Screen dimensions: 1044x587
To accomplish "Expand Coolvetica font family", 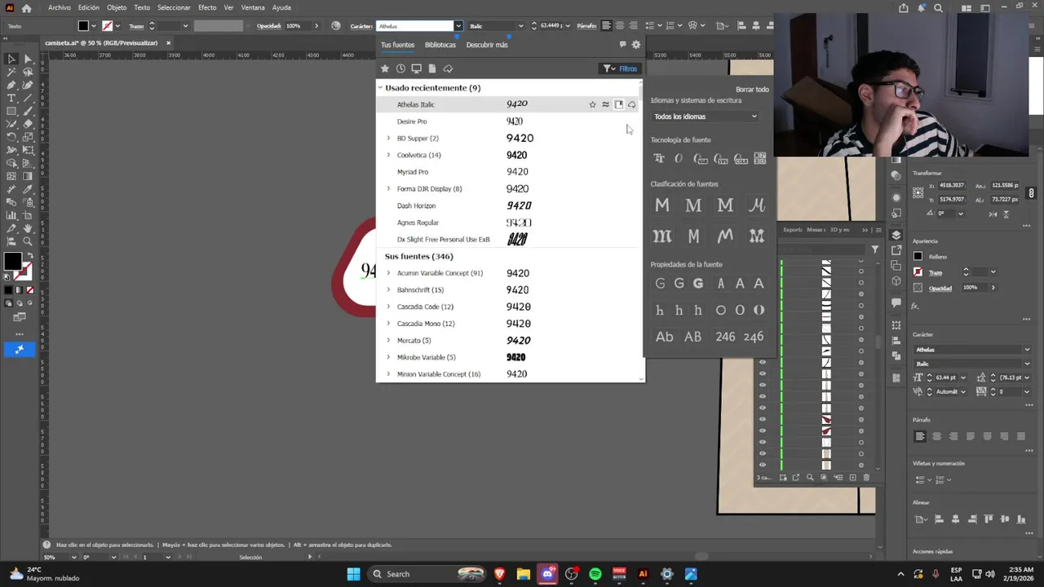I will [388, 155].
